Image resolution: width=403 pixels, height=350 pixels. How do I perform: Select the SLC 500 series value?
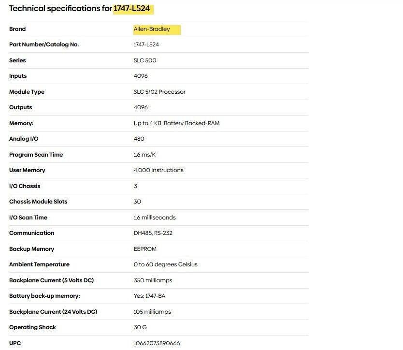click(145, 60)
